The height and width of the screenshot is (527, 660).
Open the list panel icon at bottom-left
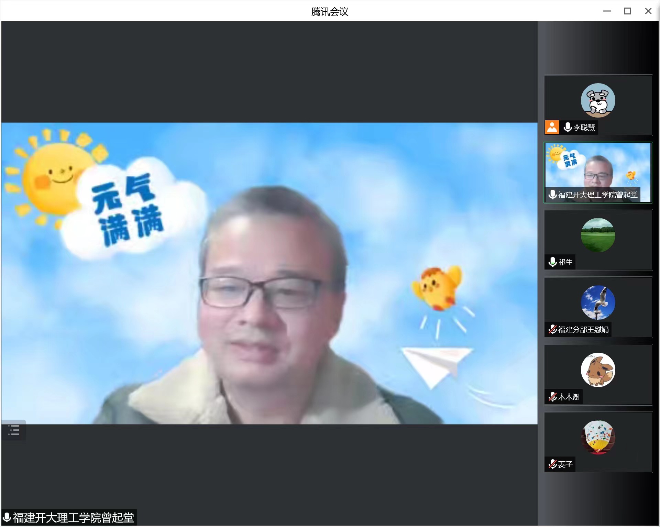[14, 430]
